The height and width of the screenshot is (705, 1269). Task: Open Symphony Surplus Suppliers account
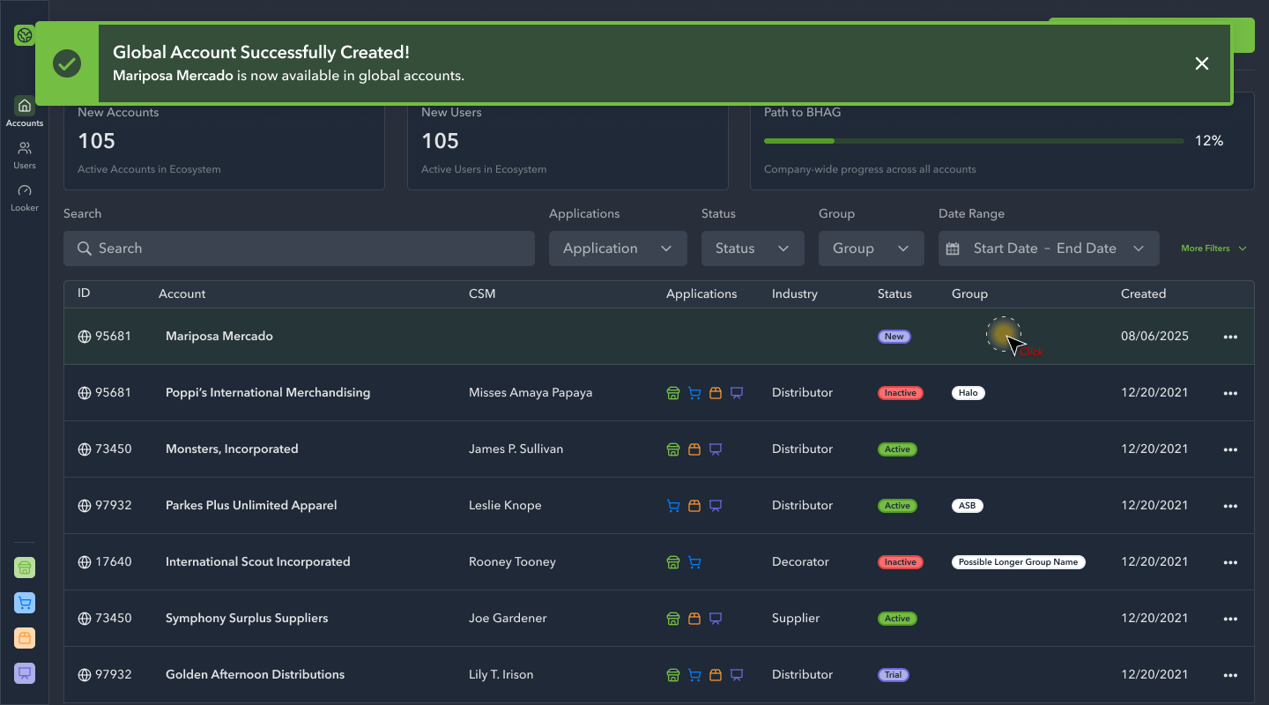coord(247,619)
